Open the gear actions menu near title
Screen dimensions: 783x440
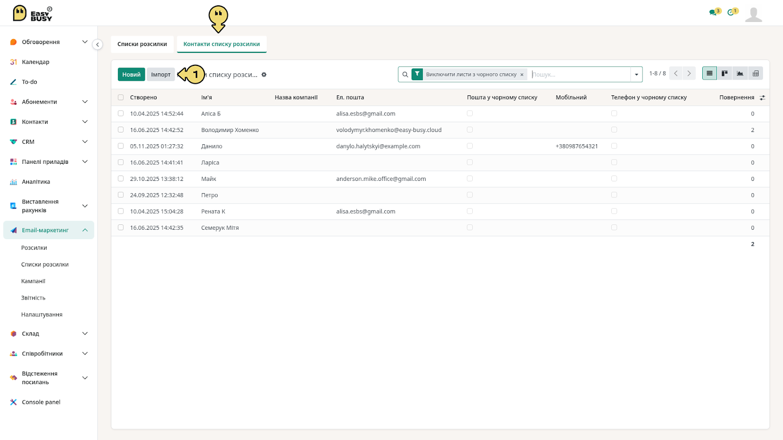(264, 75)
